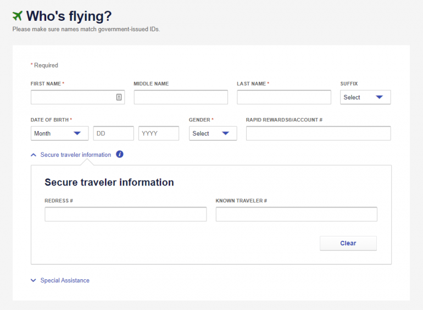Open the Month dropdown
Screen dimensions: 423x310
(59, 133)
